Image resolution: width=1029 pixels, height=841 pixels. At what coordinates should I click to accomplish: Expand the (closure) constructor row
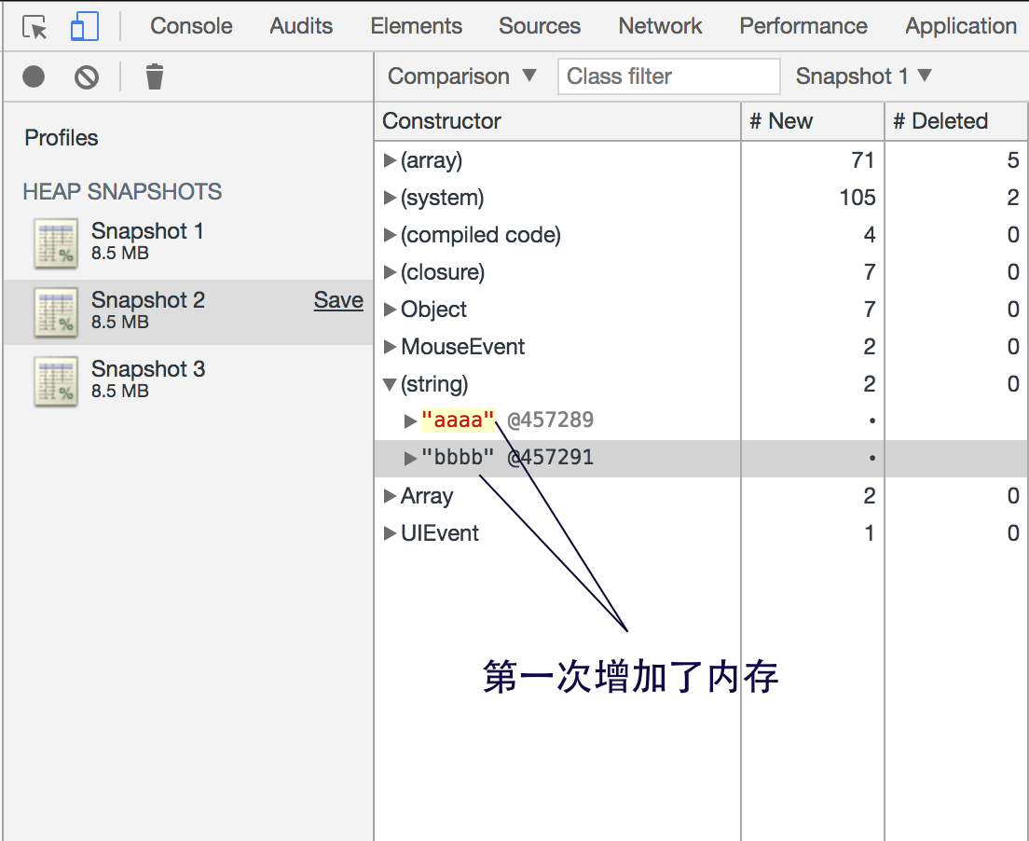390,272
